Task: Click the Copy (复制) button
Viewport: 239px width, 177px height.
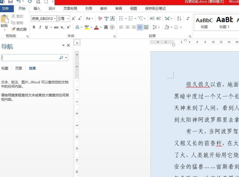Action: (17, 23)
